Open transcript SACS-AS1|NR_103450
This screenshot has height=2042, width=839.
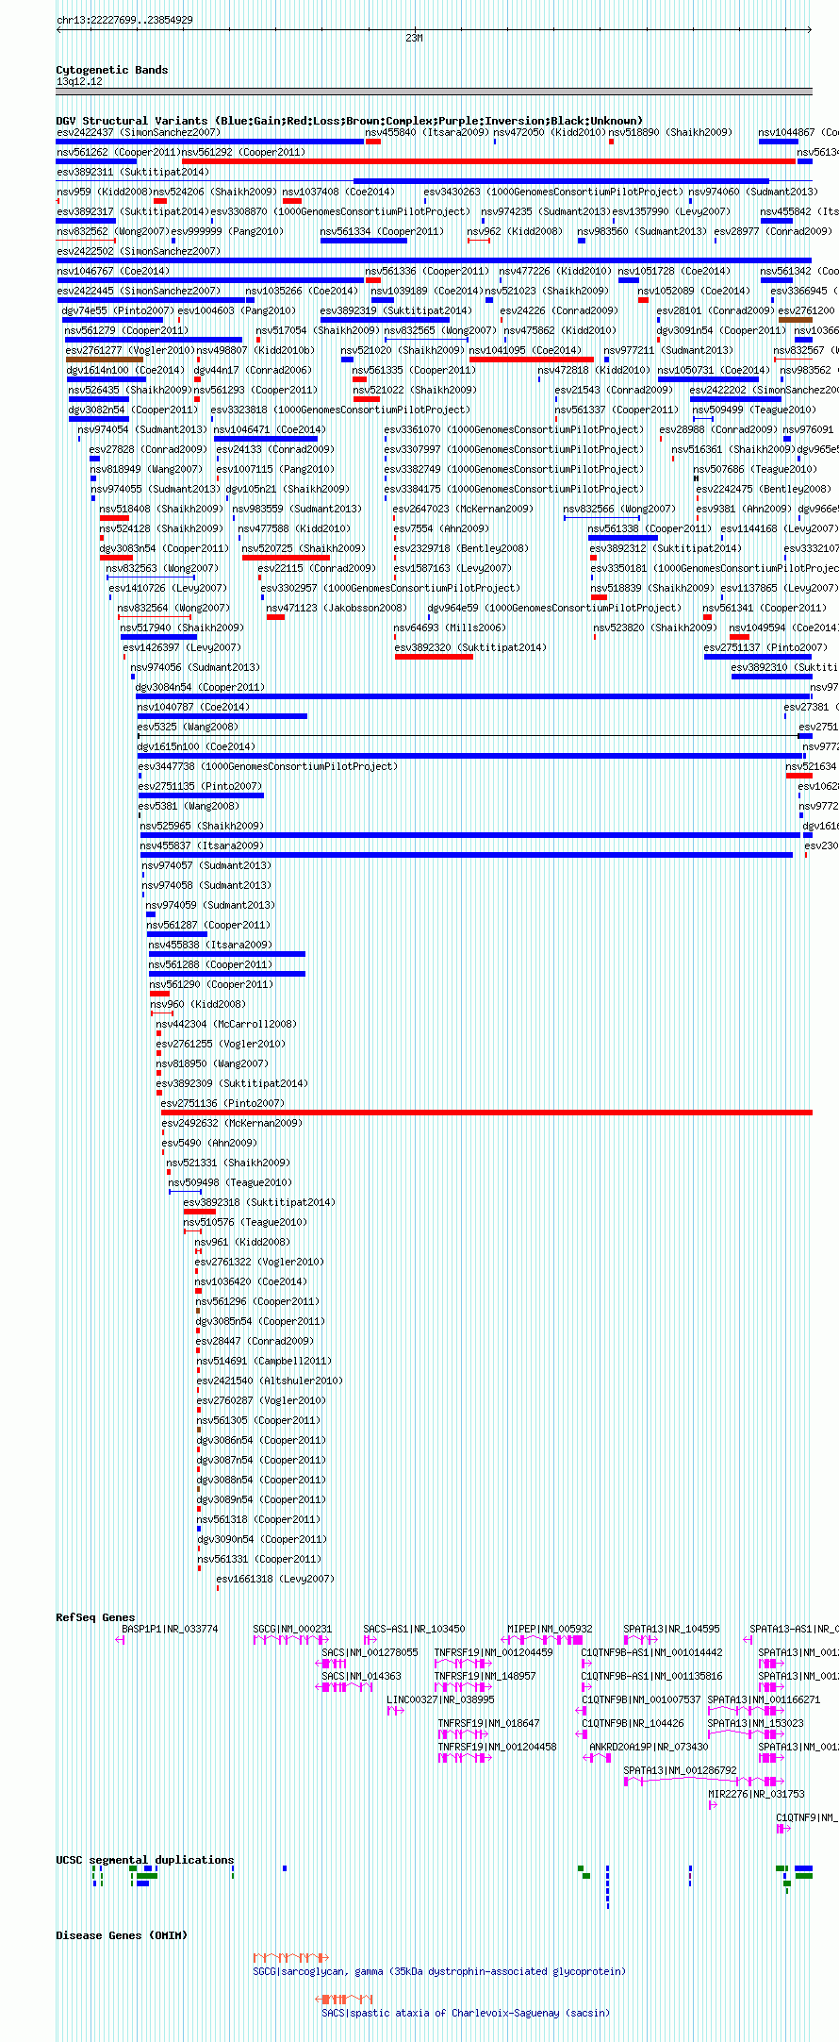click(414, 1629)
